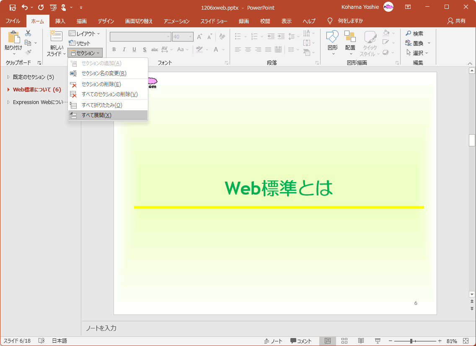Image resolution: width=476 pixels, height=346 pixels.
Task: Open Arrange (配置) menu
Action: point(350,43)
